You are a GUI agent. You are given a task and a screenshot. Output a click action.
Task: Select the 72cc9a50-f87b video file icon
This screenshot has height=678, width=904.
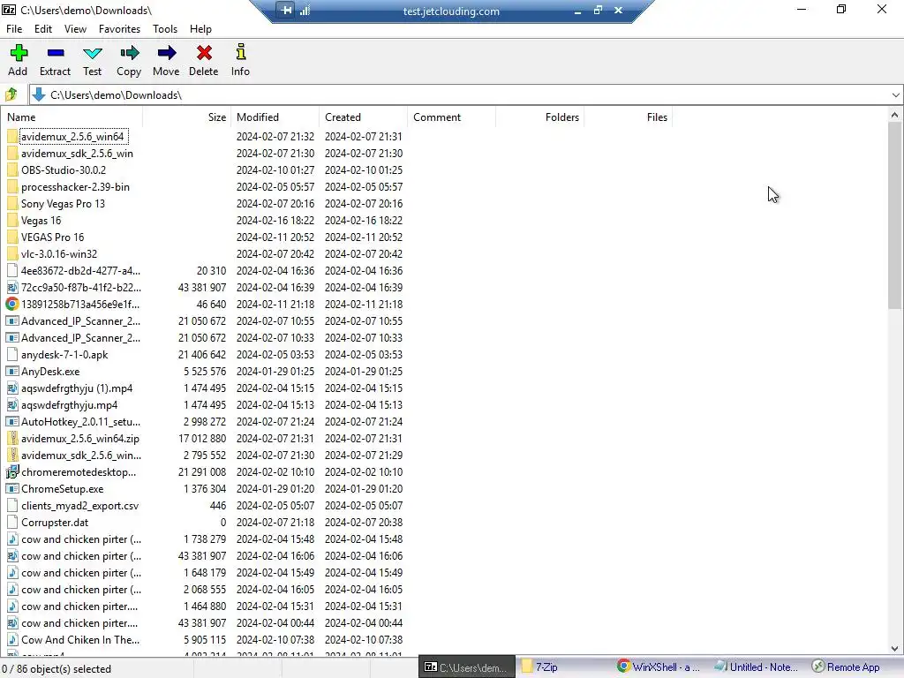(x=12, y=287)
